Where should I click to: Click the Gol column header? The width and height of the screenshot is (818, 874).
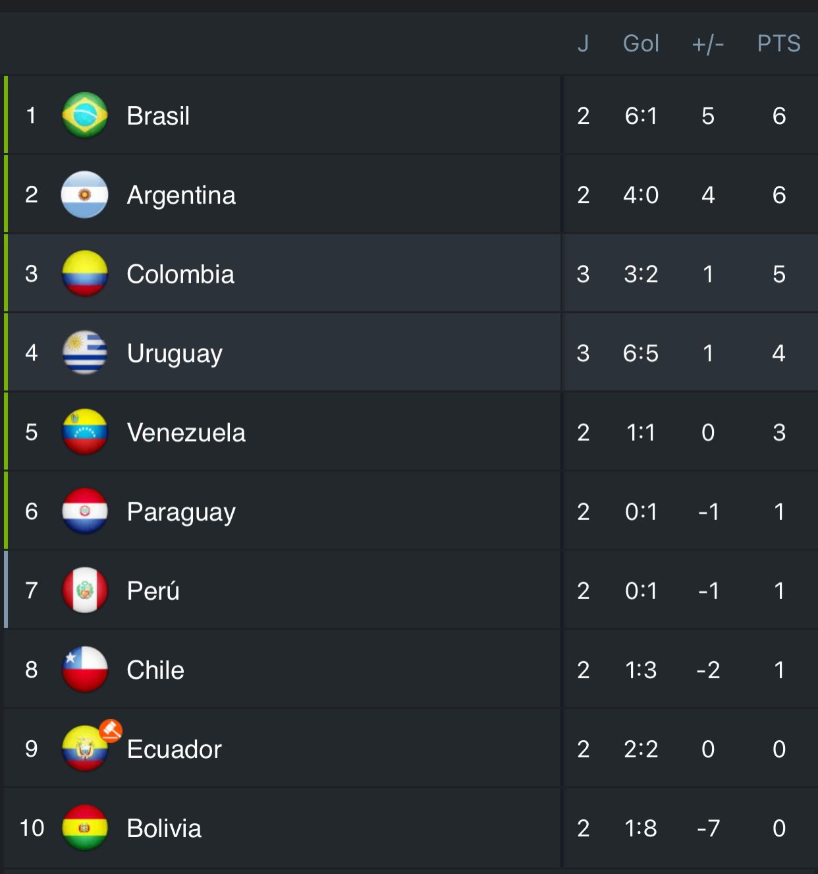(641, 44)
